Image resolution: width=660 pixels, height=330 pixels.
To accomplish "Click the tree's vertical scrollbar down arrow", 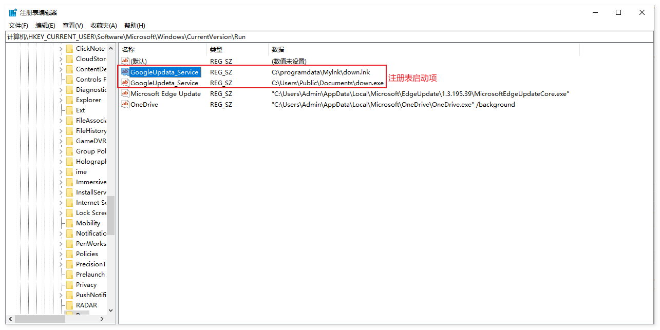I will (110, 310).
